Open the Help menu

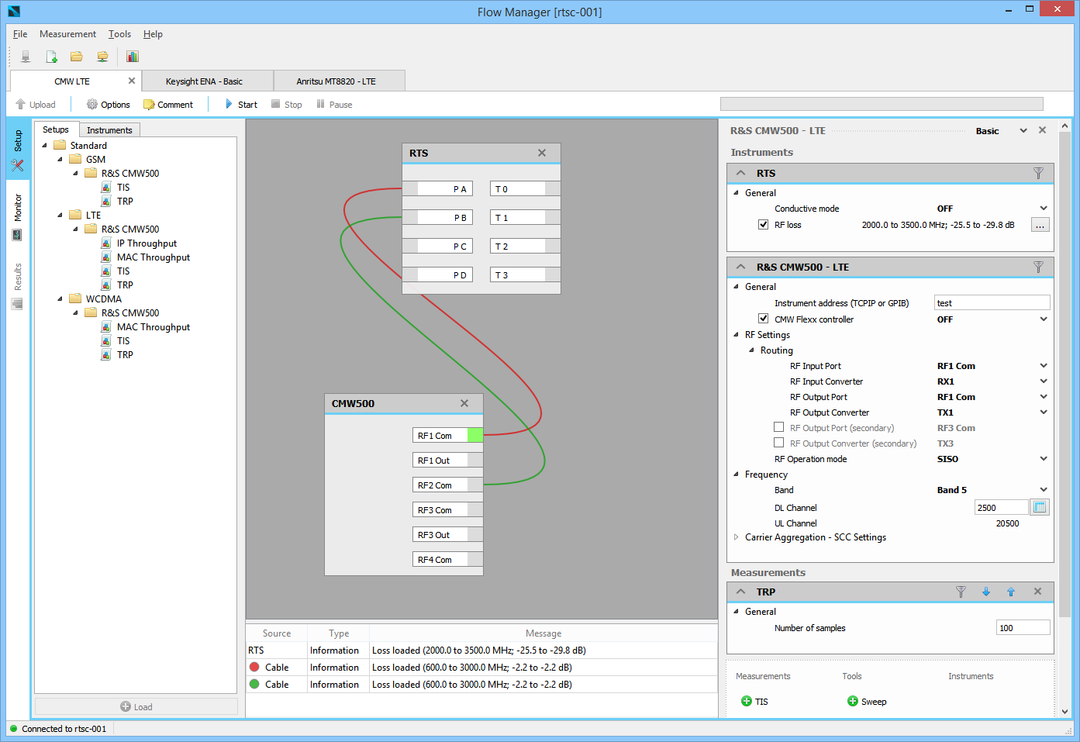(153, 34)
